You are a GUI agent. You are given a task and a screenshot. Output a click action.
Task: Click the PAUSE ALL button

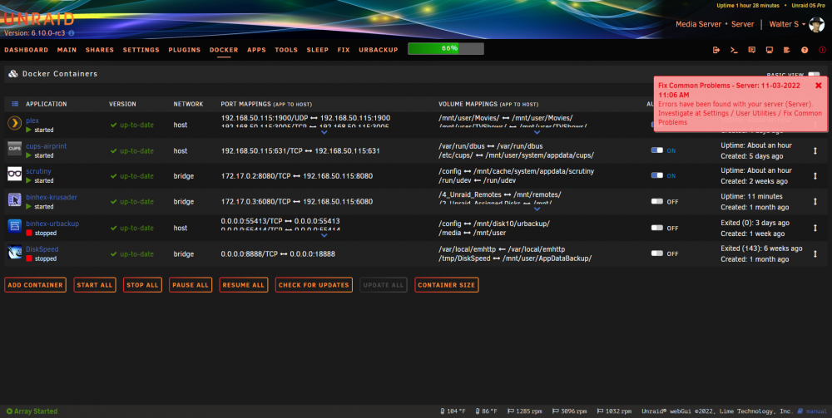pyautogui.click(x=191, y=285)
